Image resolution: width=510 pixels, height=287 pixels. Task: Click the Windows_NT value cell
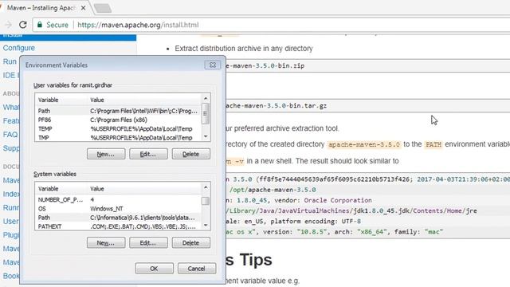click(106, 209)
